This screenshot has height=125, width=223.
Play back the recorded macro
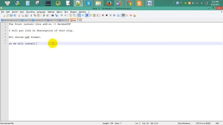[x=110, y=15]
